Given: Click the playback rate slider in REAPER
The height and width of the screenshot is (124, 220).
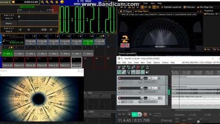Looking at the screenshot, I should (198, 122).
